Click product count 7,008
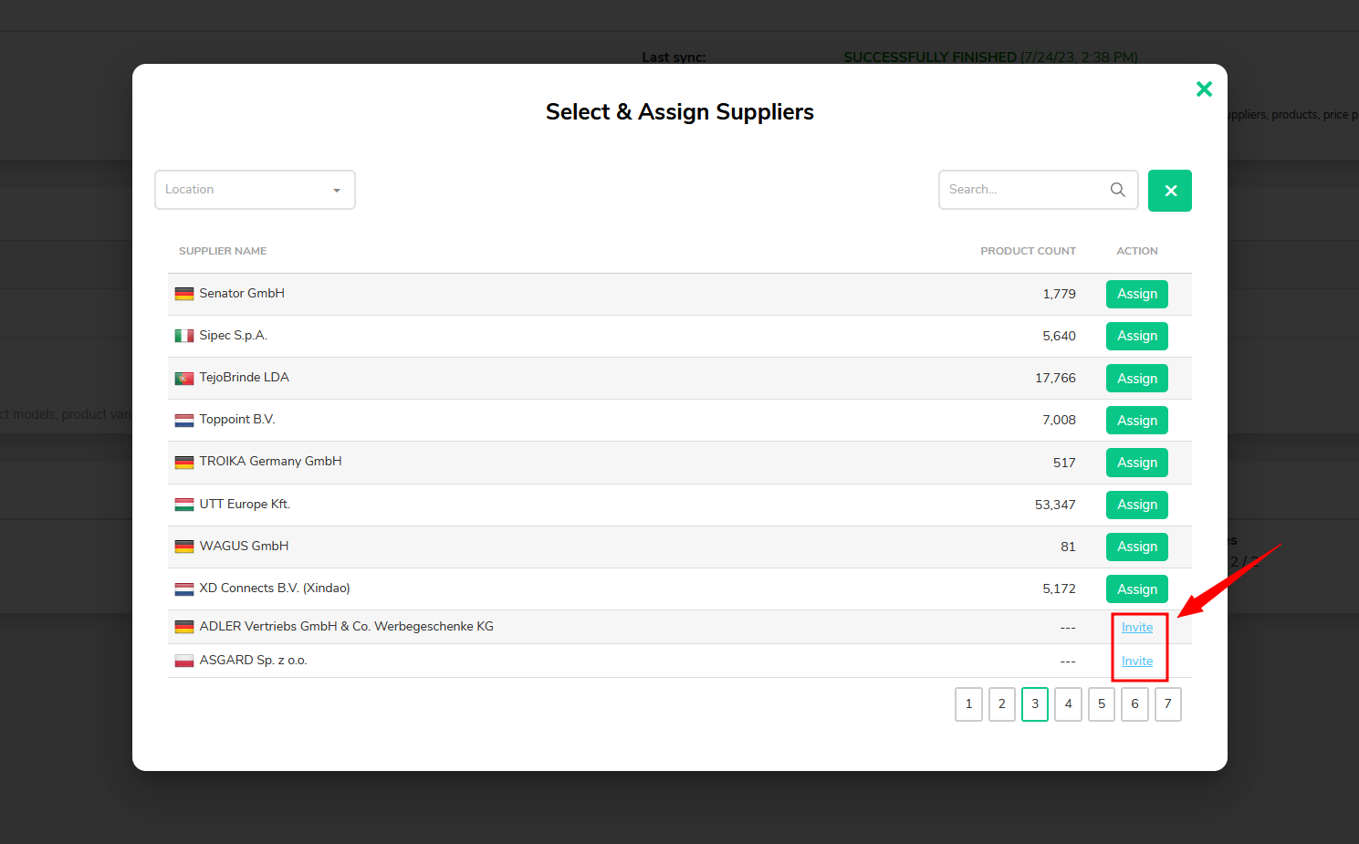The height and width of the screenshot is (844, 1359). tap(1059, 420)
